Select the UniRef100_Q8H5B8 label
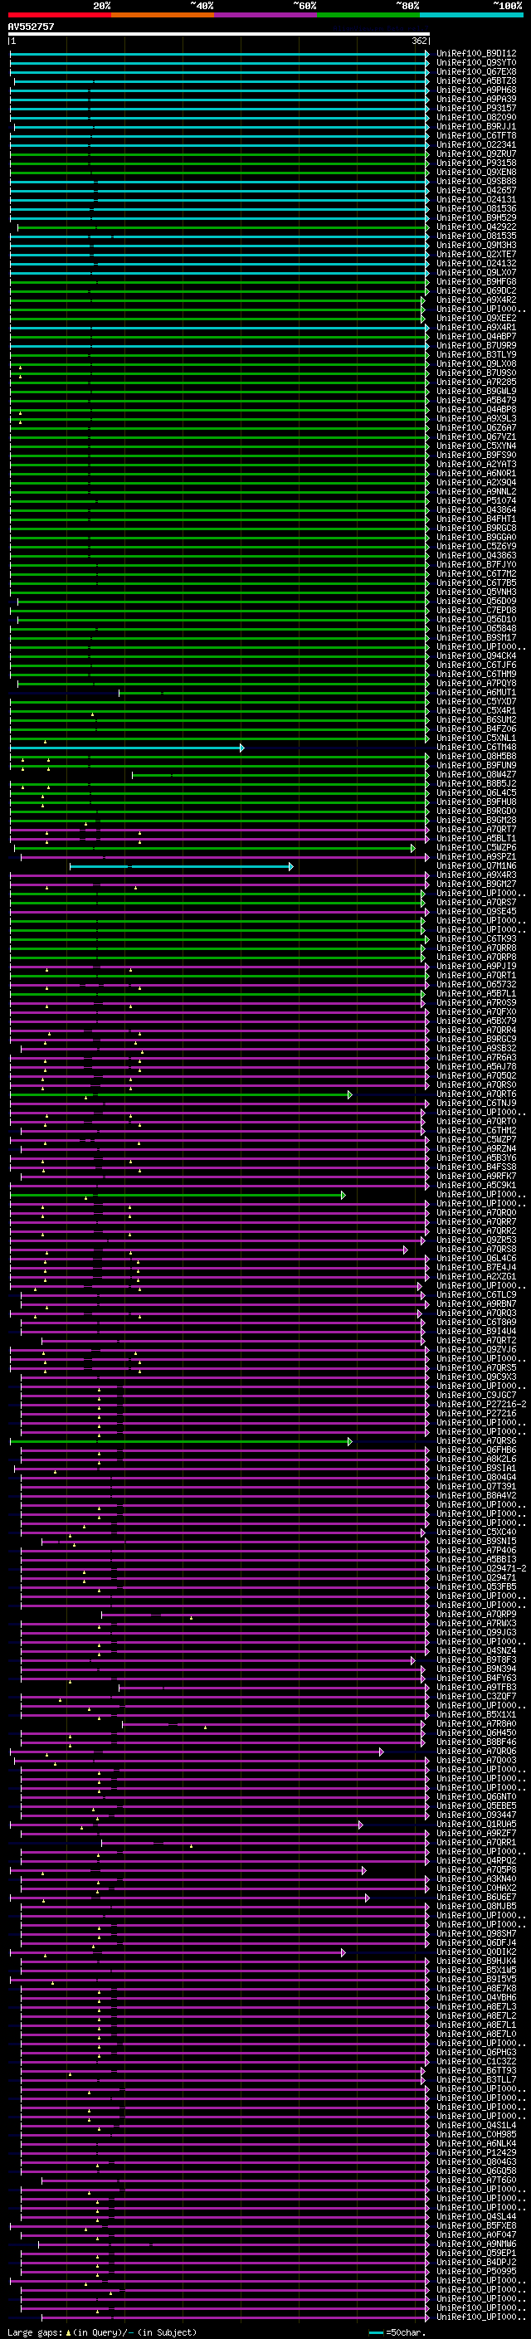The image size is (531, 2339). coord(475,757)
